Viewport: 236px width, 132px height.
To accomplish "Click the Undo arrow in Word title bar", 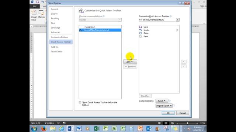I will [x=43, y=2].
